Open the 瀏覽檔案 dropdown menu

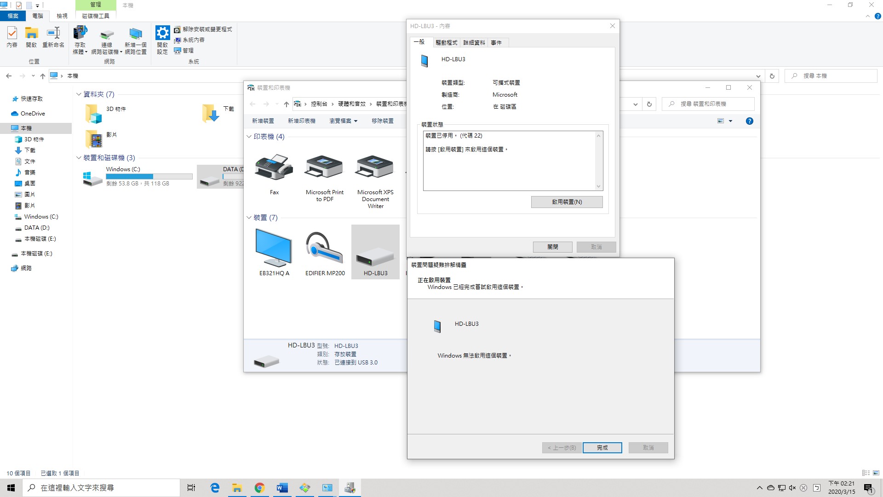tap(343, 121)
